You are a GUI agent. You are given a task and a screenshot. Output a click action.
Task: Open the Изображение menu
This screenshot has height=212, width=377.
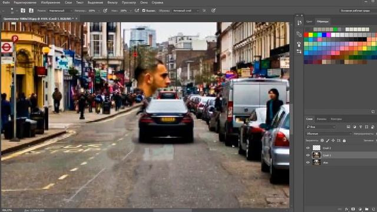pyautogui.click(x=51, y=2)
